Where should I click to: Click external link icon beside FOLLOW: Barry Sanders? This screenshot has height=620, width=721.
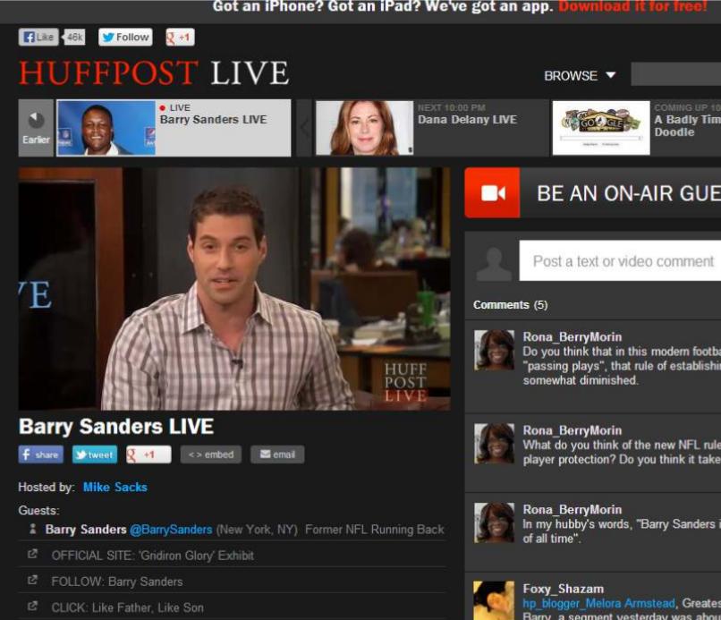tap(32, 580)
